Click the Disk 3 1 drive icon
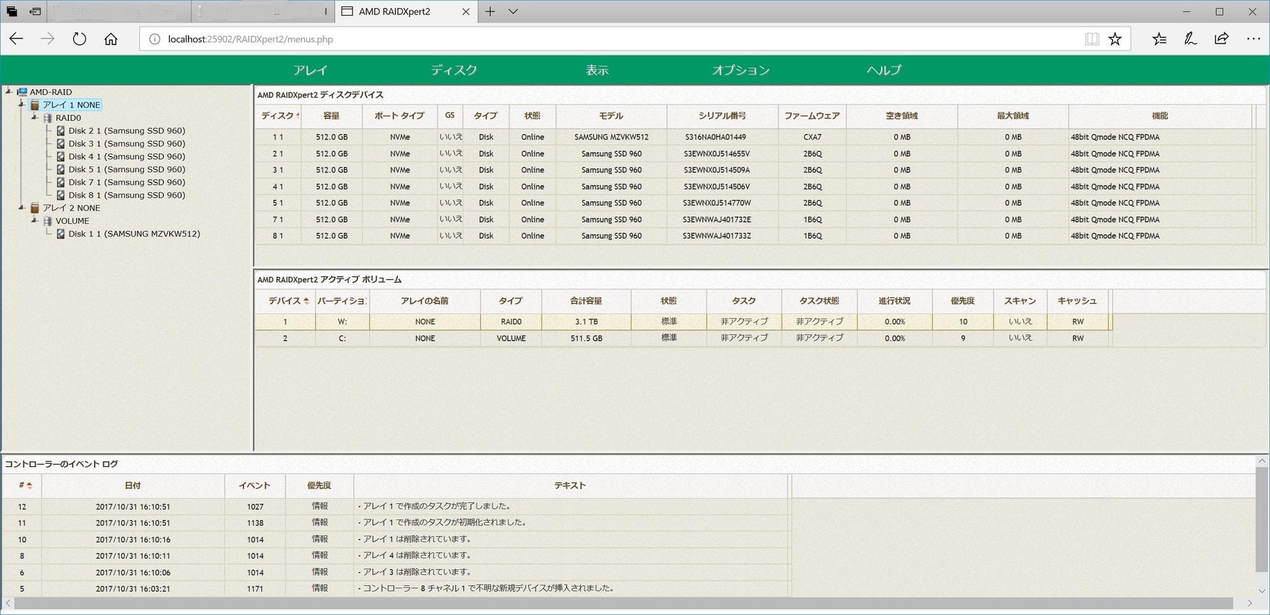The height and width of the screenshot is (615, 1270). coord(61,143)
